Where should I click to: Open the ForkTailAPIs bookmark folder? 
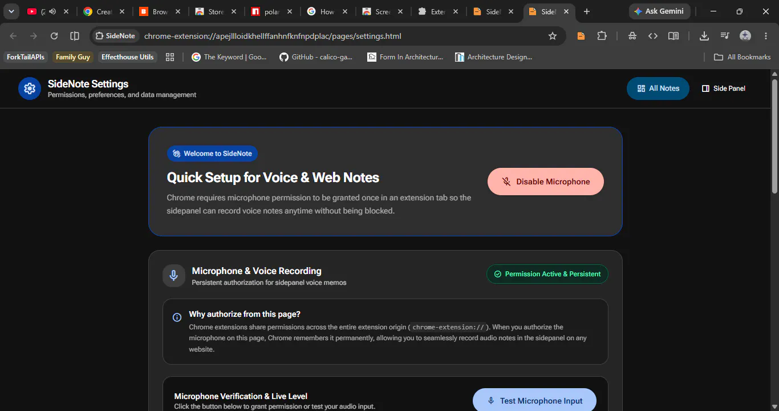click(26, 57)
